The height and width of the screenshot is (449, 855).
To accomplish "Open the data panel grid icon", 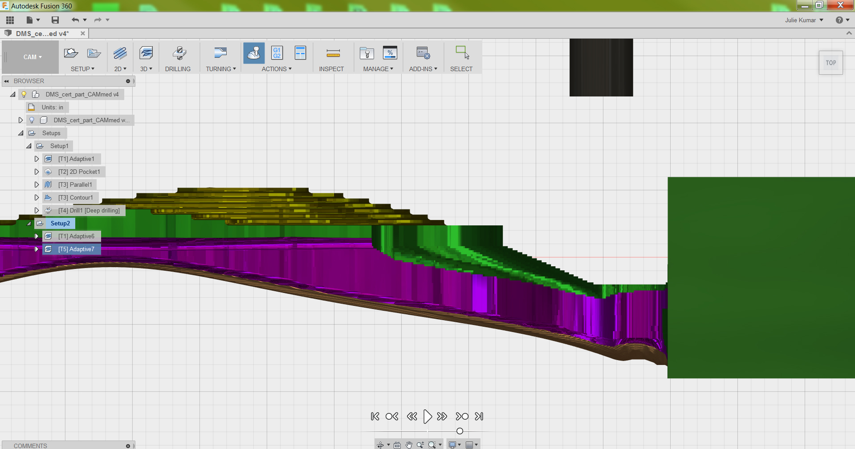I will pyautogui.click(x=10, y=20).
